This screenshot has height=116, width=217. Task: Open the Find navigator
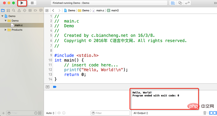pos(13,11)
